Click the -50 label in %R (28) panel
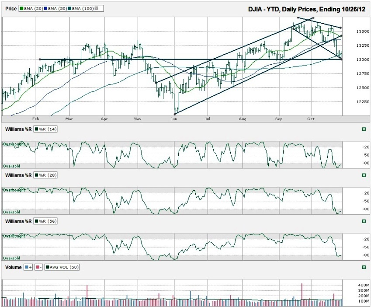The image size is (371, 307). point(366,201)
